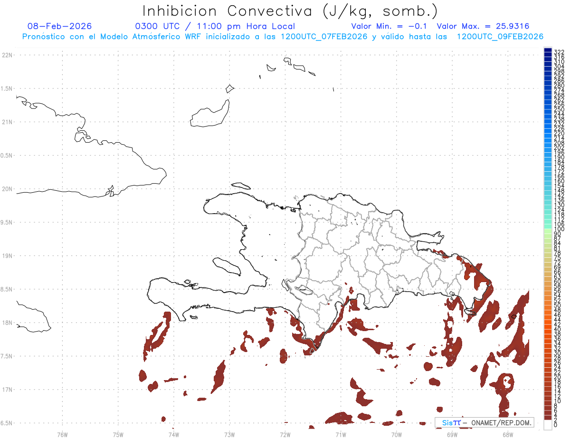
Task: Click the dark navy 322 swatch atop colorbar
Action: coord(548,50)
